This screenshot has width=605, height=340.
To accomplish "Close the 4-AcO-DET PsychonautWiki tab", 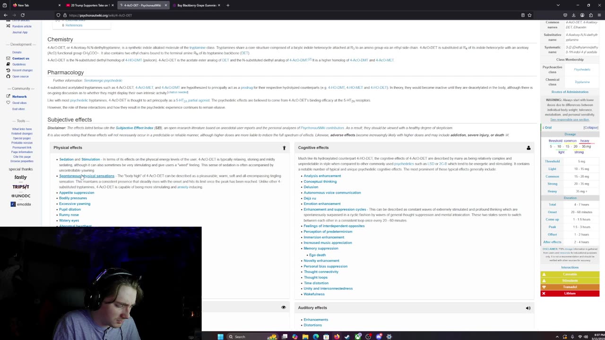I will [165, 5].
